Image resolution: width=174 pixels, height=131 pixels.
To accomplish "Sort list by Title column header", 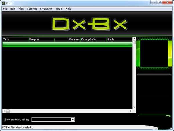I will 15,40.
